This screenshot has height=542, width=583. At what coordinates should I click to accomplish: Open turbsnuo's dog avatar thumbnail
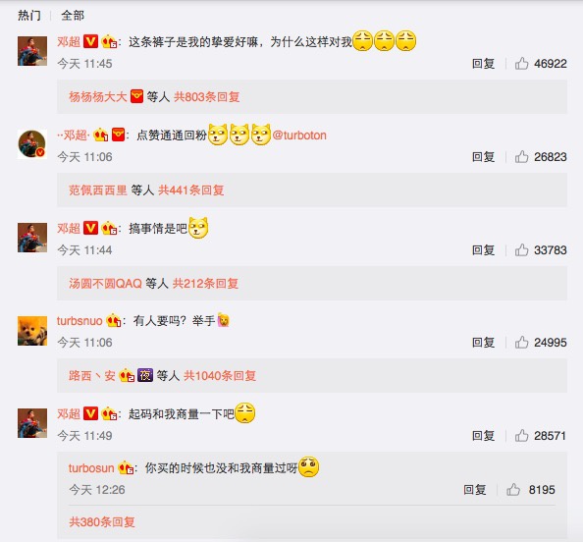coord(32,331)
